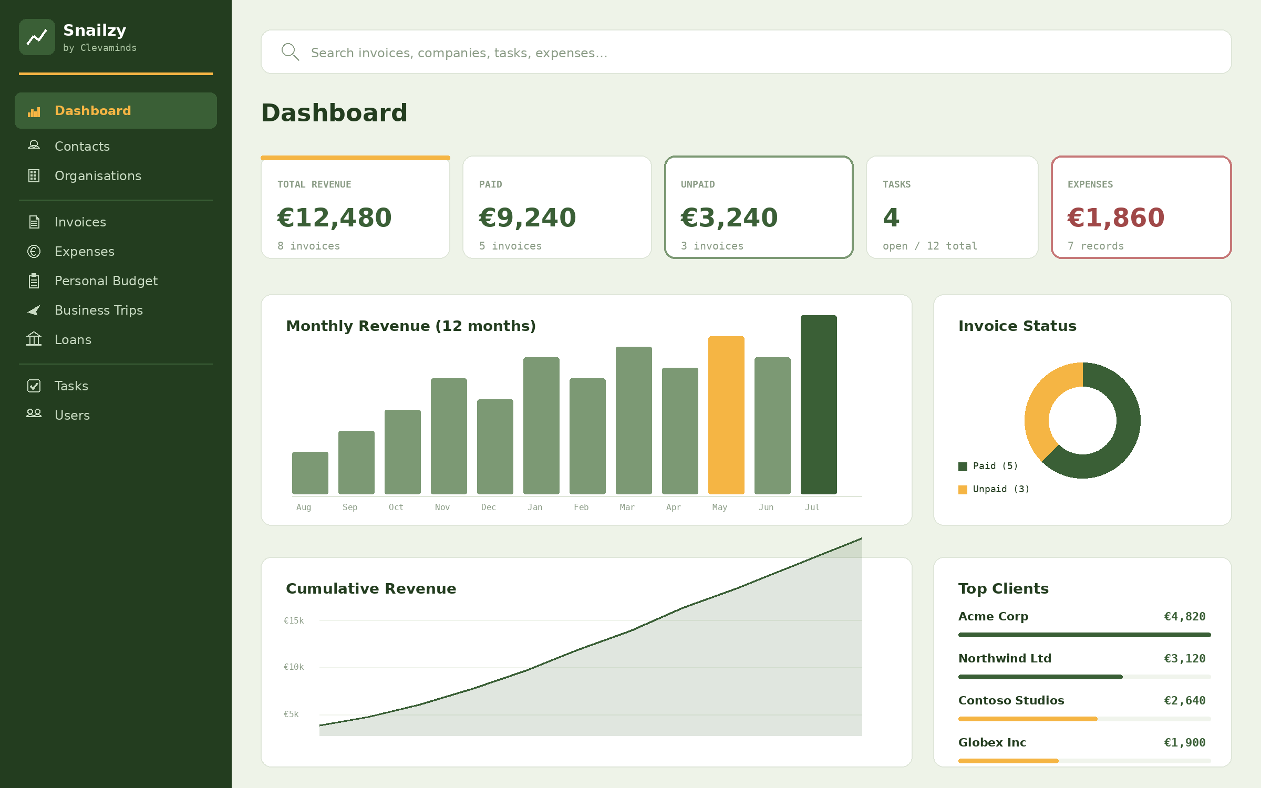Click the Users people icon
1261x788 pixels.
(34, 414)
